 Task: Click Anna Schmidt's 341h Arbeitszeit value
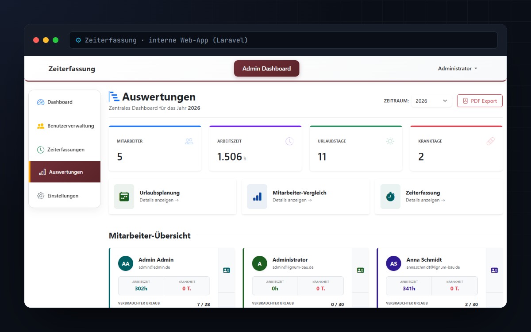[409, 289]
